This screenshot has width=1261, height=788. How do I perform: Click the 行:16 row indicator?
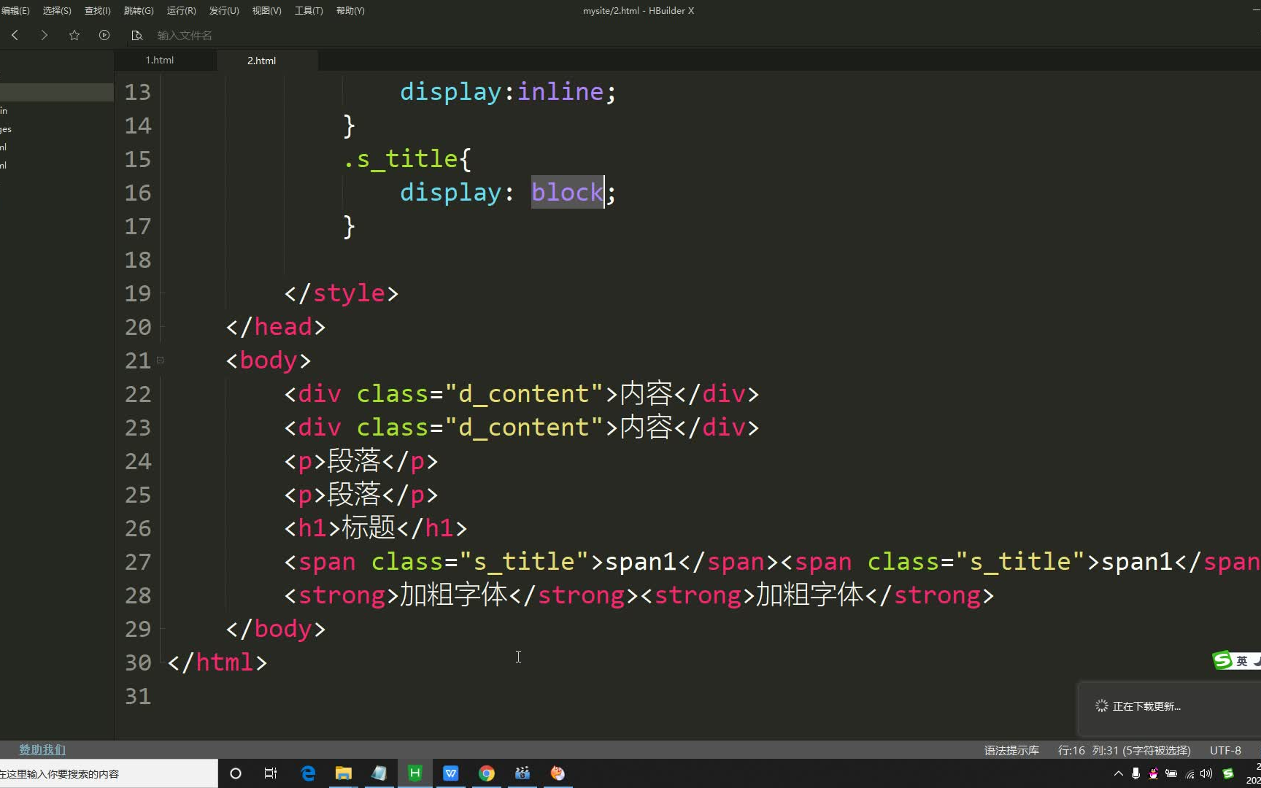point(1071,750)
